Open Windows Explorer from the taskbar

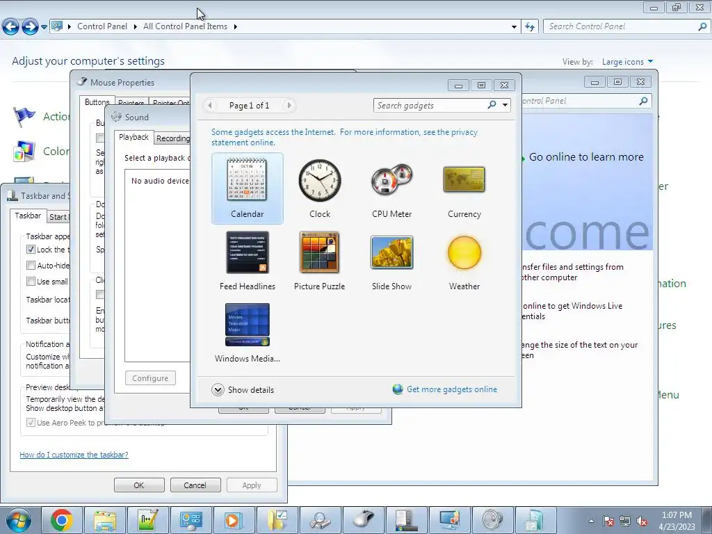(x=106, y=520)
